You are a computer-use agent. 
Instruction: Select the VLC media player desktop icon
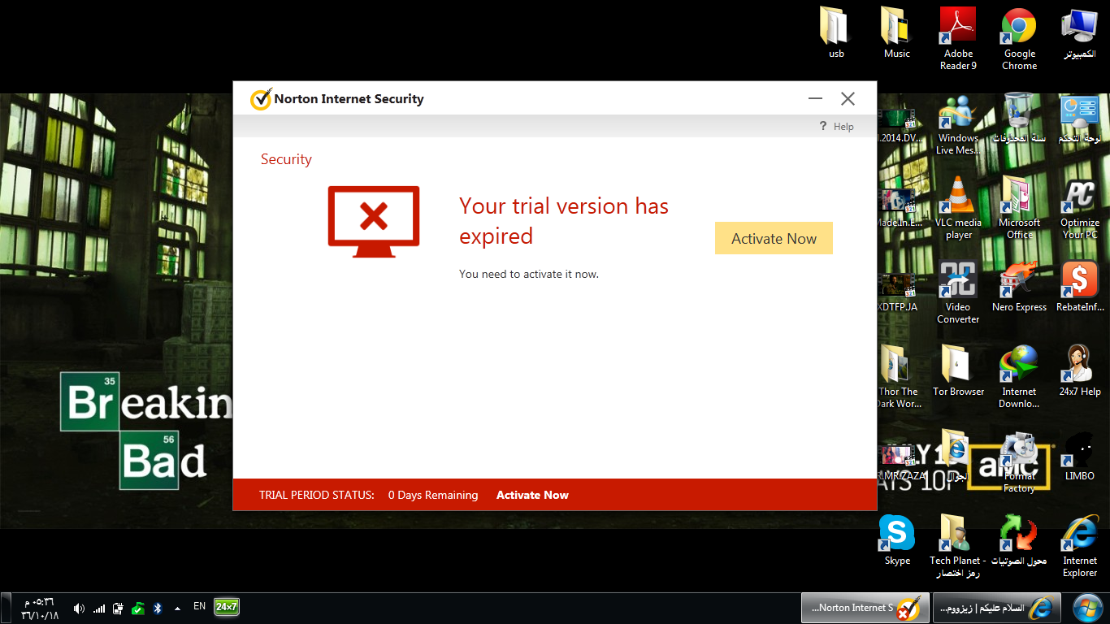pyautogui.click(x=958, y=209)
